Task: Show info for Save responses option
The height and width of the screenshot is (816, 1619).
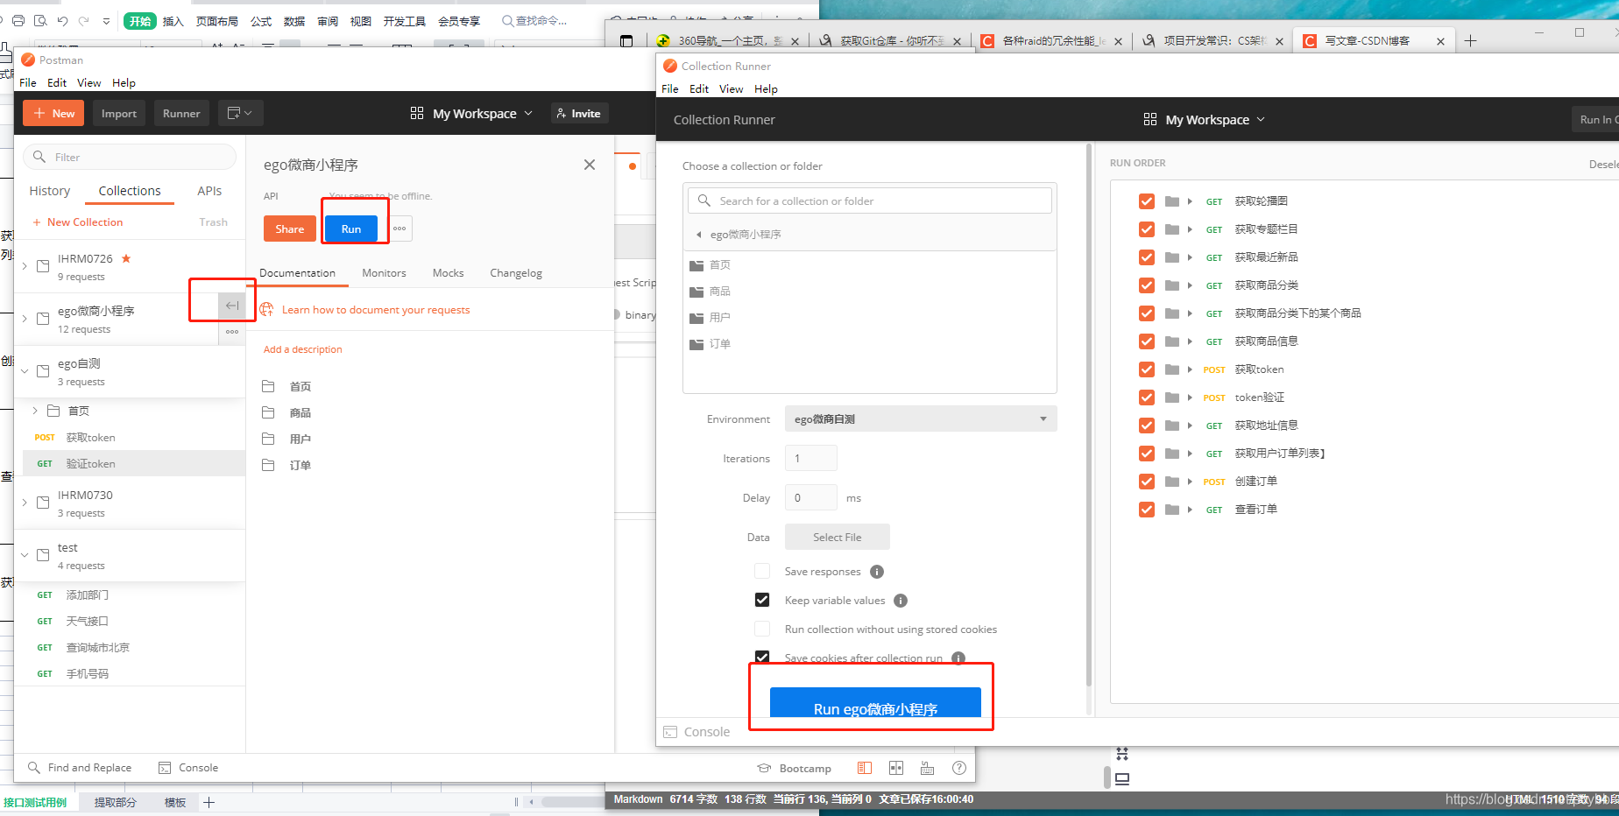Action: pos(877,572)
